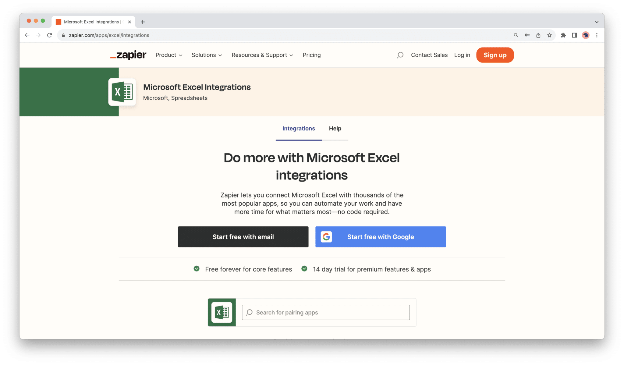This screenshot has height=365, width=624.
Task: Open the Pricing link
Action: click(311, 55)
